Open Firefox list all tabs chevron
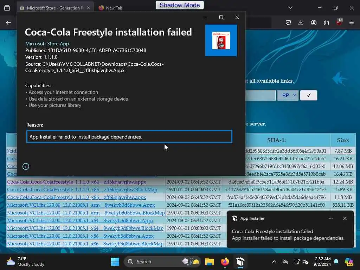The image size is (360, 270). pos(290,8)
